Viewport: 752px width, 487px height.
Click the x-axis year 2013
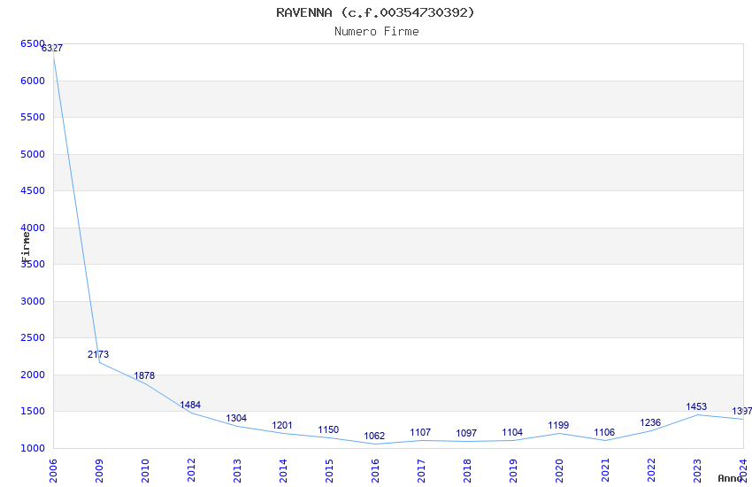[x=237, y=471]
